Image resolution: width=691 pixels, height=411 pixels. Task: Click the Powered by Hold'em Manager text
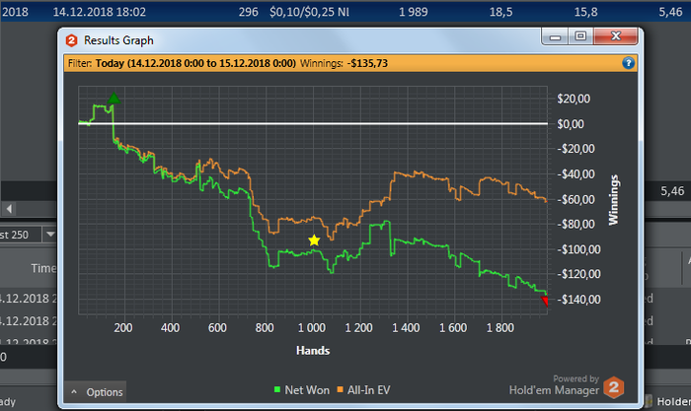[554, 385]
